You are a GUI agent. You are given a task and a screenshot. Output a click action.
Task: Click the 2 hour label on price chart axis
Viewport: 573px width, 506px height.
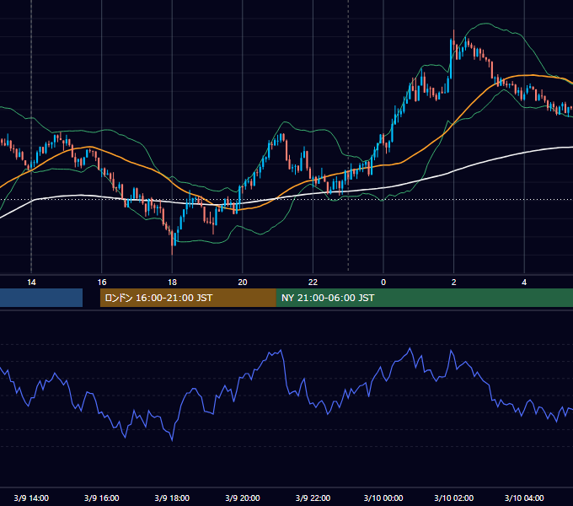tap(454, 283)
